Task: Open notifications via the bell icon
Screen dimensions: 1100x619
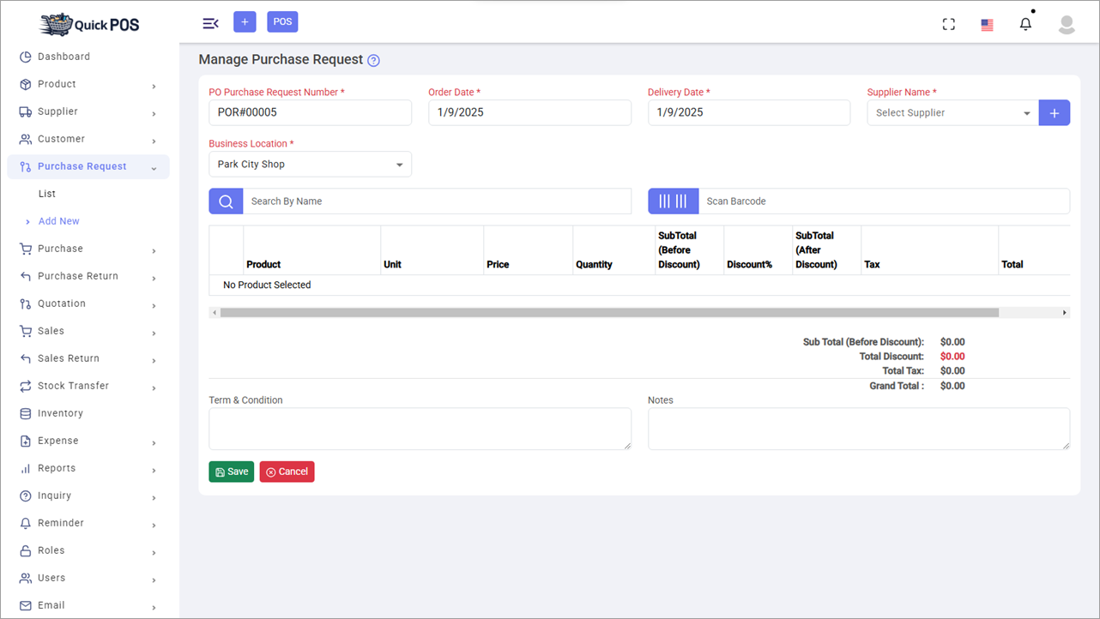Action: click(1024, 23)
